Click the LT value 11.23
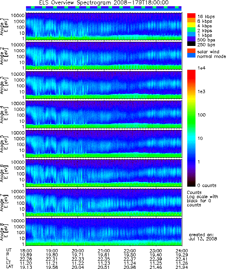Viewport: 226px width, 269px height. [x=104, y=263]
